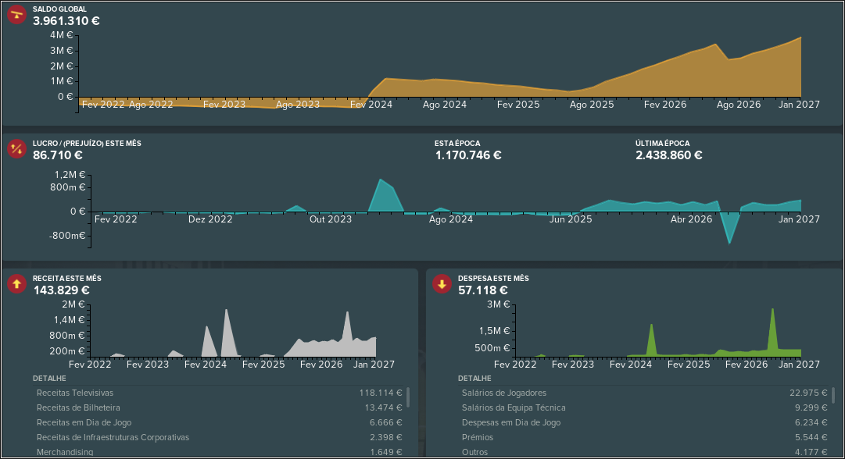Click the 13.474 € ticket income amount
The width and height of the screenshot is (845, 459).
(383, 408)
